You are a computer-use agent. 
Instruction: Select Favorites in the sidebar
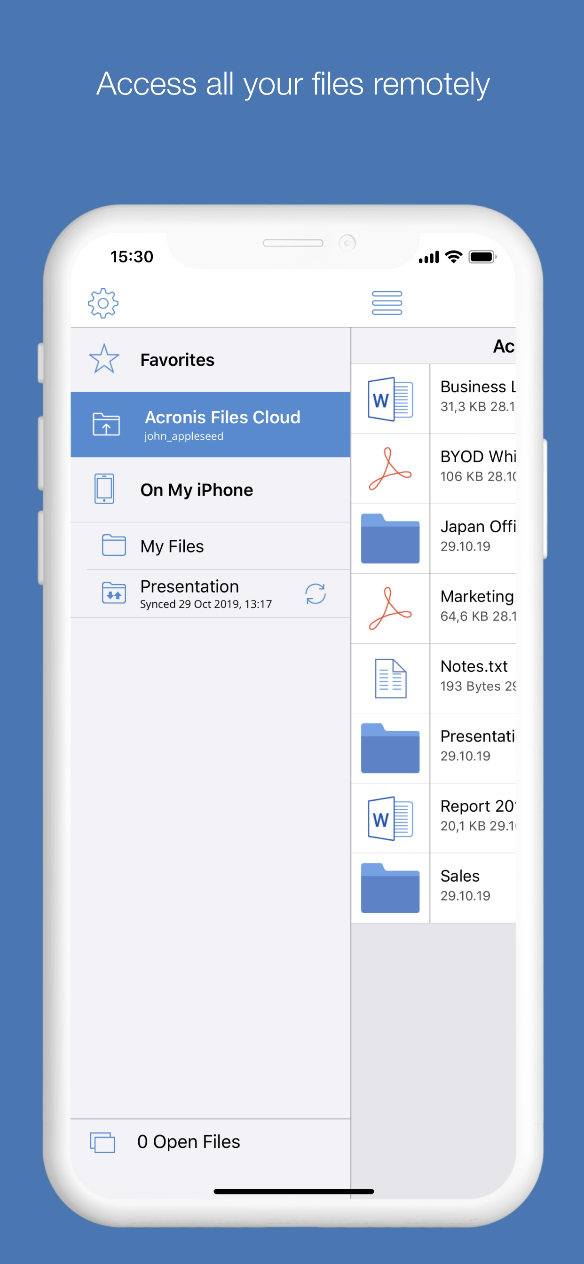pos(211,360)
